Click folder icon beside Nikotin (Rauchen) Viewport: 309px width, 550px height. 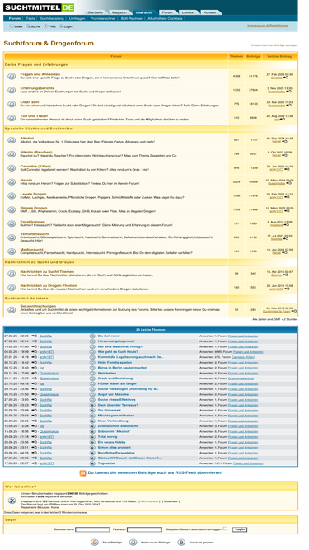point(12,154)
